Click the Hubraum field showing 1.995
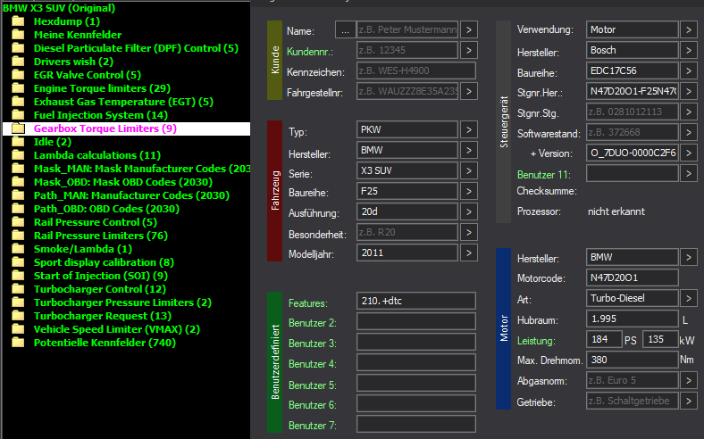704x439 pixels. (633, 319)
